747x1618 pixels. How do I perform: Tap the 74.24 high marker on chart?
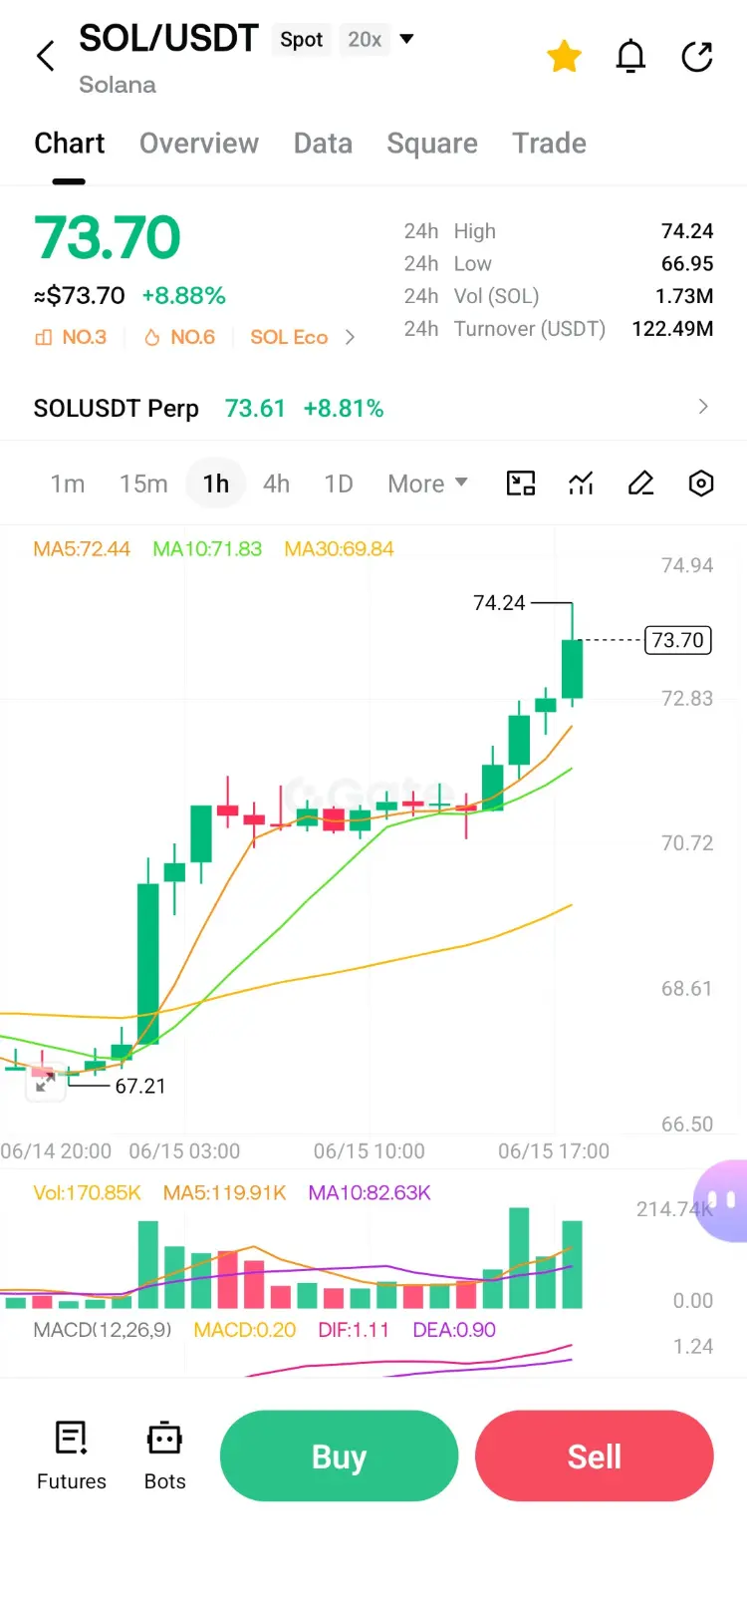(499, 603)
